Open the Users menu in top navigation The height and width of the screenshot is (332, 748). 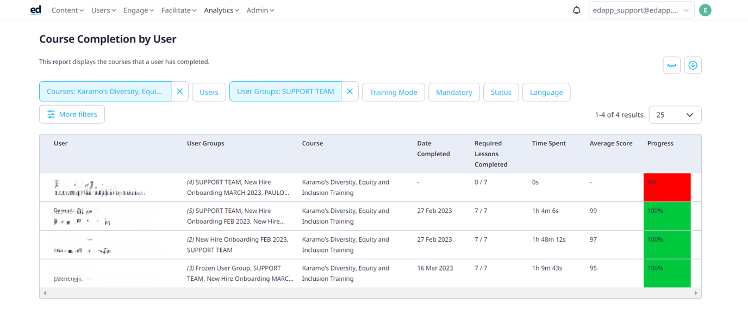[x=104, y=10]
